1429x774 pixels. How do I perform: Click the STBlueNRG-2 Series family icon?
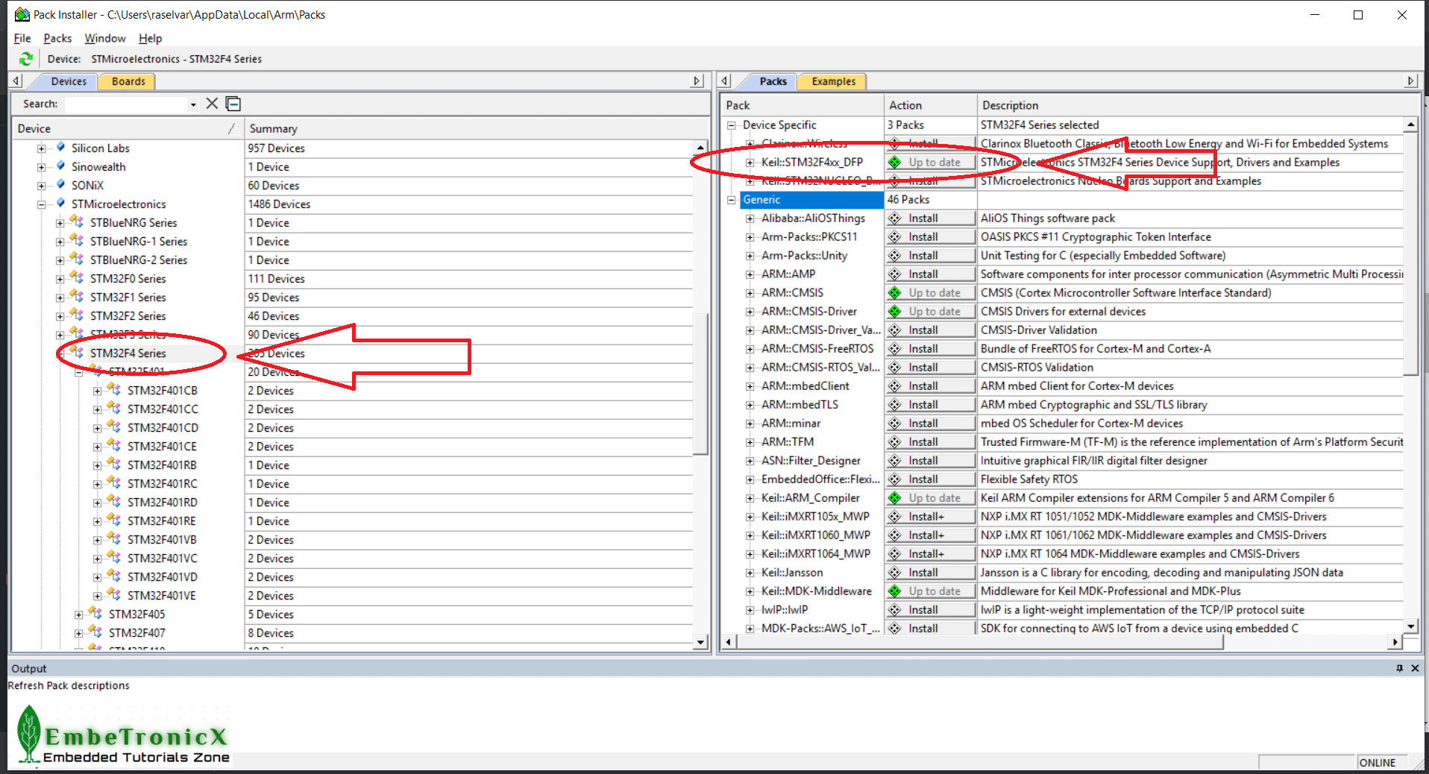(x=77, y=259)
